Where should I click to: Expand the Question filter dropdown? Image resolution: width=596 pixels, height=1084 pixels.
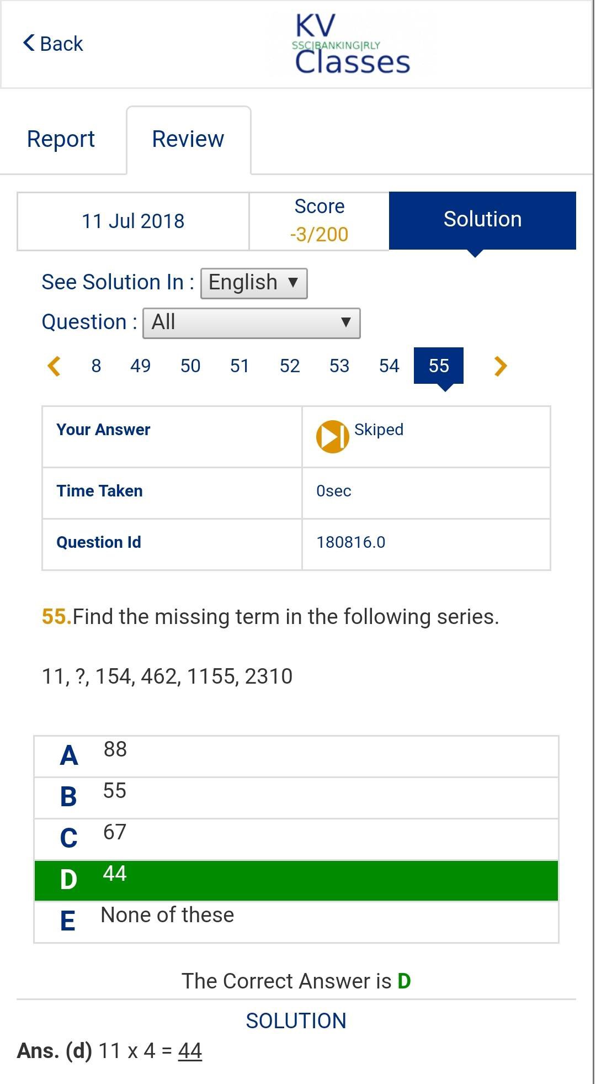pyautogui.click(x=252, y=323)
